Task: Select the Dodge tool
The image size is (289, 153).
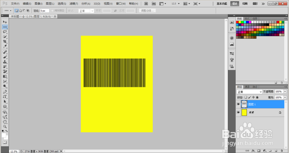Action: coord(5,86)
